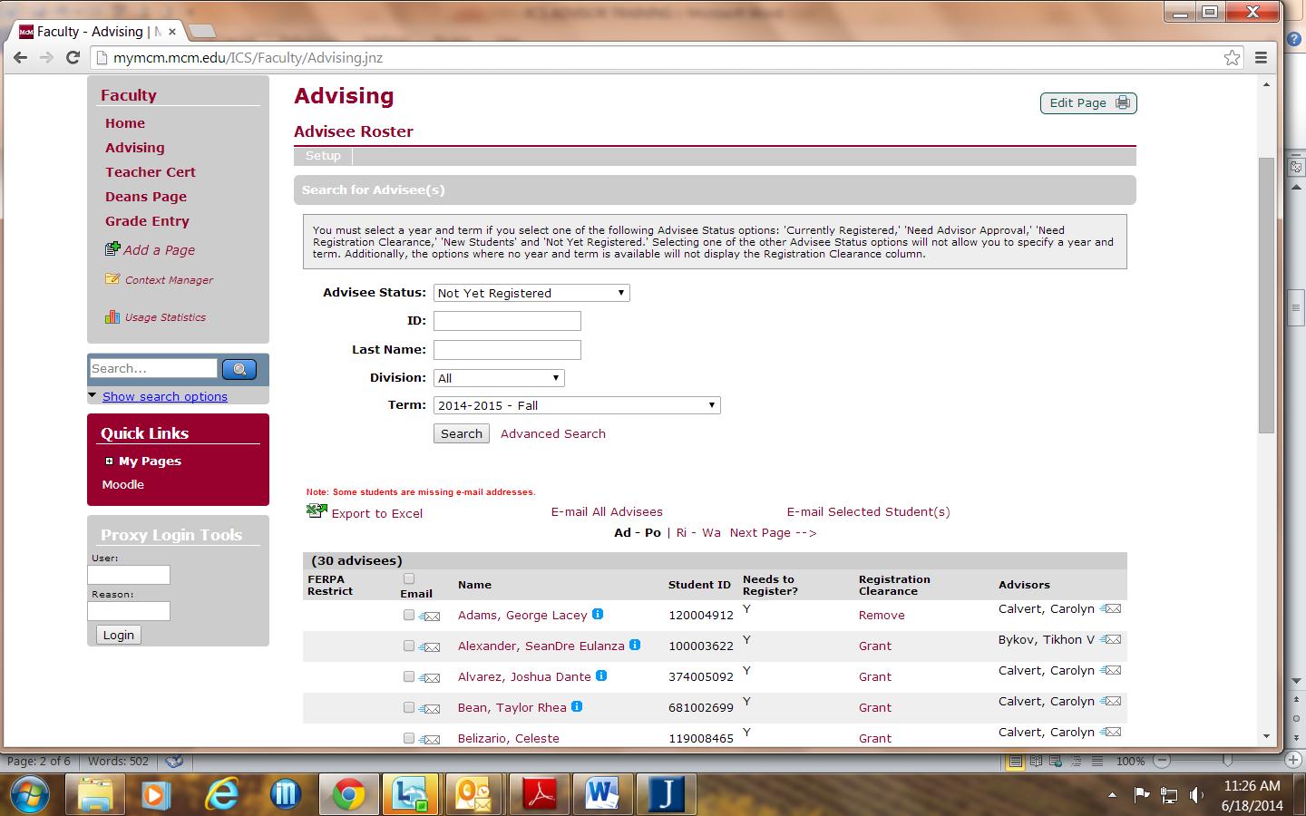
Task: Check the box for Alexander, SeanDre Eulanza
Action: coord(409,646)
